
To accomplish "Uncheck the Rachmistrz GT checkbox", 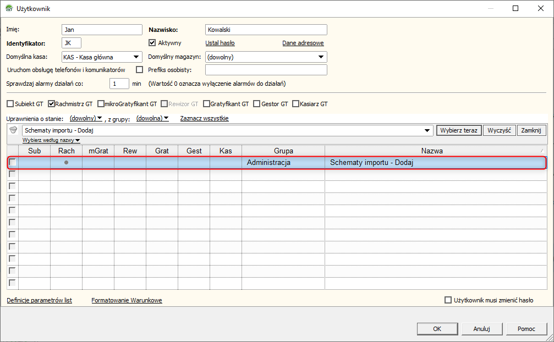I will [x=52, y=104].
